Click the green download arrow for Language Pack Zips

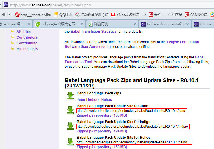[x=70, y=96]
